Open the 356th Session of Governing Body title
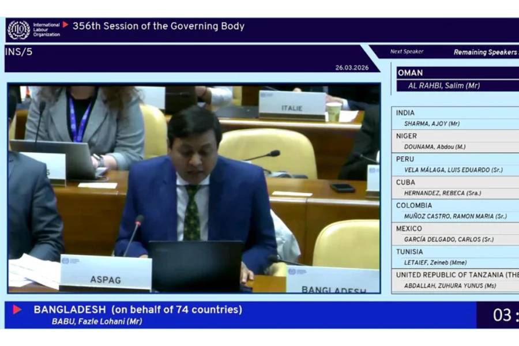This screenshot has width=519, height=346. [x=158, y=26]
